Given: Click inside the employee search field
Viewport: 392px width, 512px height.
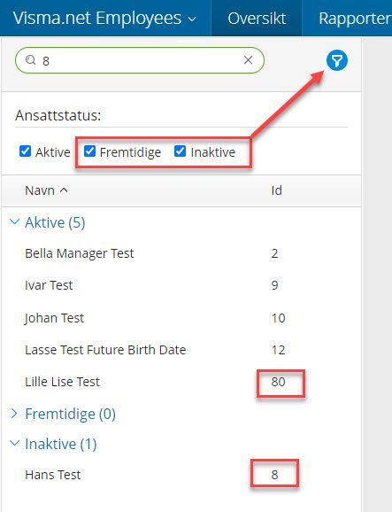Looking at the screenshot, I should coord(140,60).
